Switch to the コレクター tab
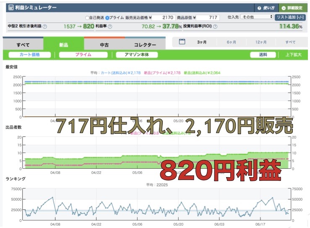The width and height of the screenshot is (310, 228). pyautogui.click(x=145, y=45)
